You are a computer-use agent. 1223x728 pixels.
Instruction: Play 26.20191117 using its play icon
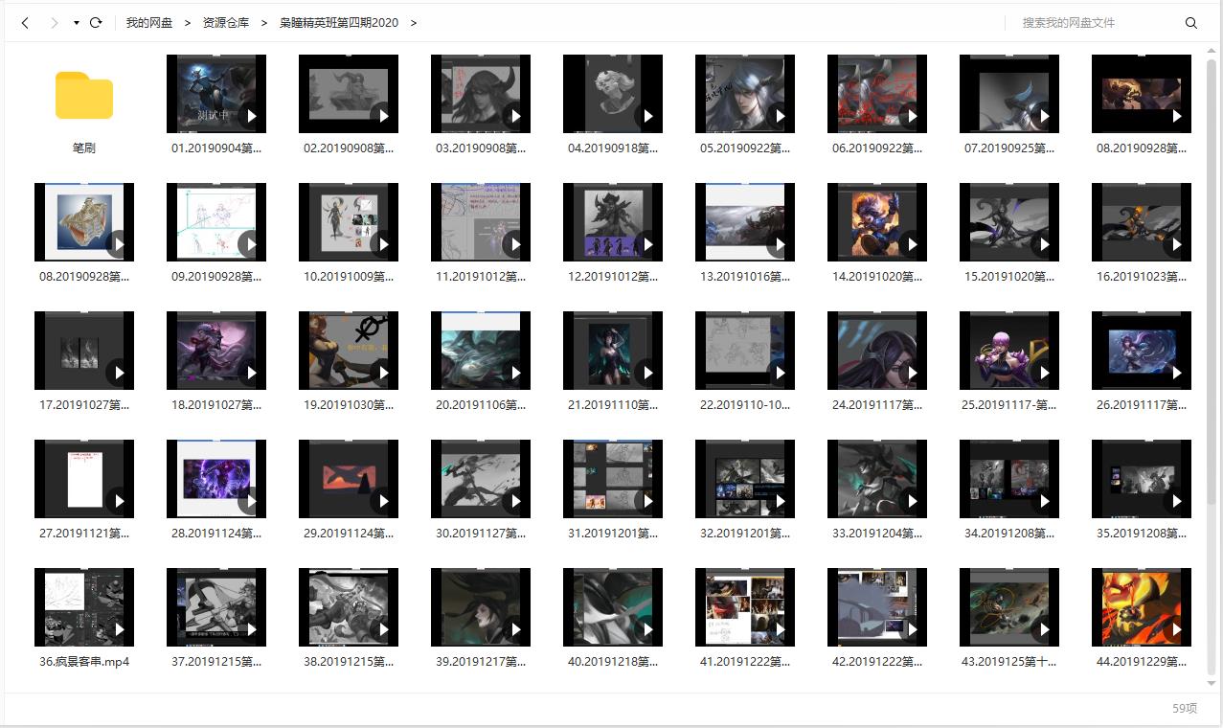pyautogui.click(x=1176, y=373)
